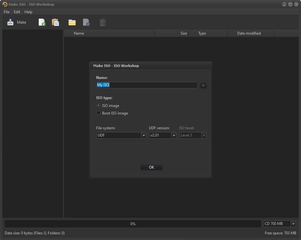The height and width of the screenshot is (240, 301).
Task: Click the paste clipboard icon in toolbar
Action: [x=55, y=22]
